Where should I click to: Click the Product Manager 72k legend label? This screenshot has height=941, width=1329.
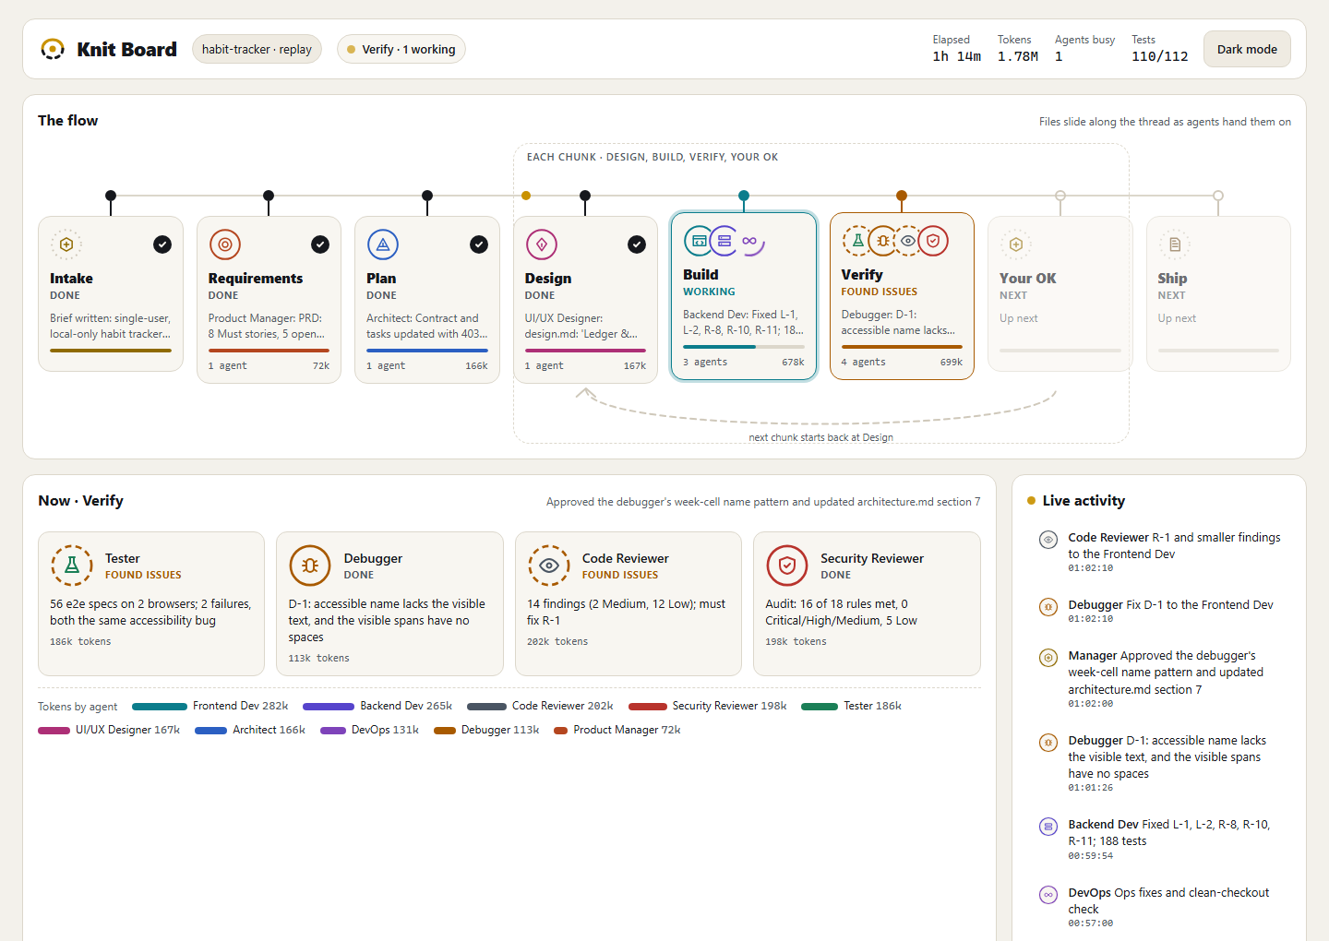point(627,730)
